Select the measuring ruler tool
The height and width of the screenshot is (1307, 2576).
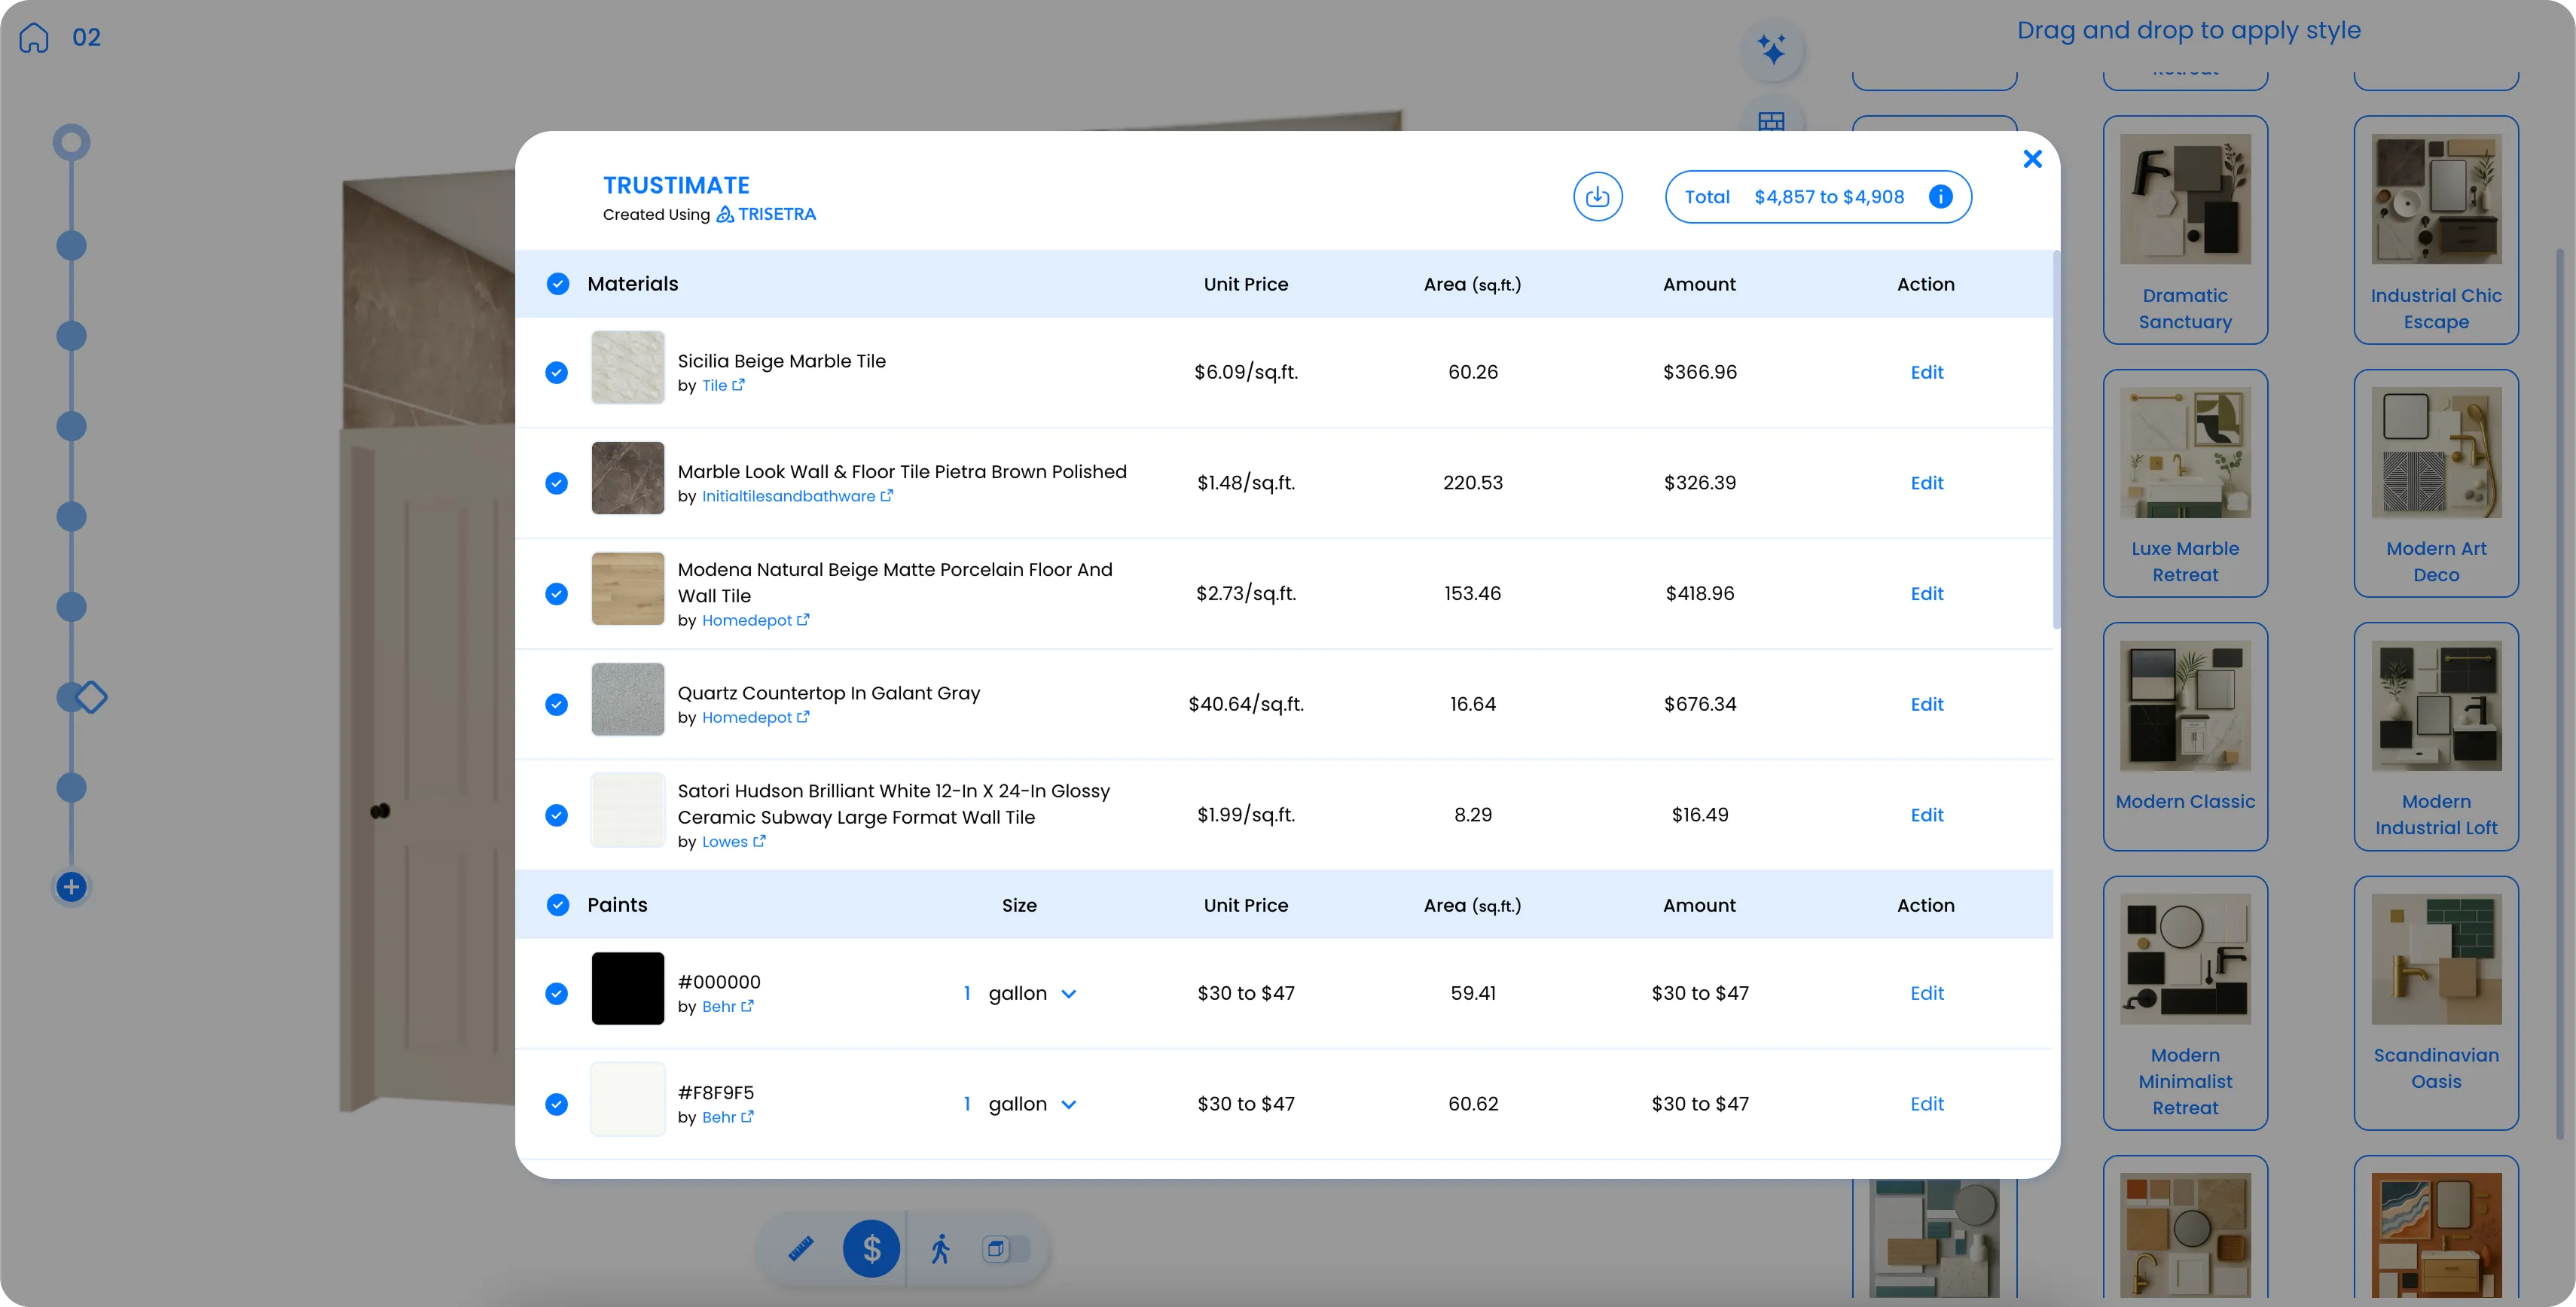point(800,1248)
